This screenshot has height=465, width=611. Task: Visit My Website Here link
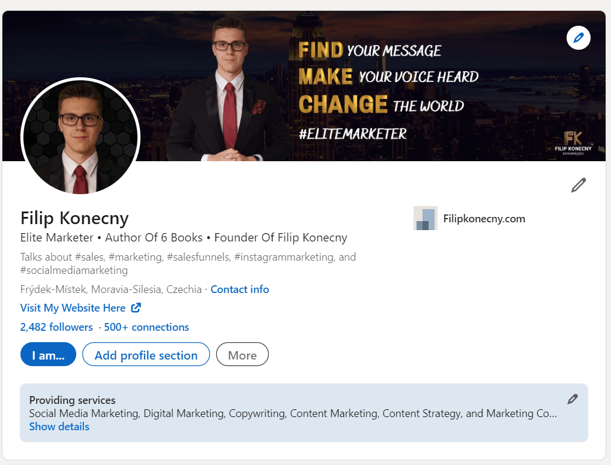tap(73, 307)
